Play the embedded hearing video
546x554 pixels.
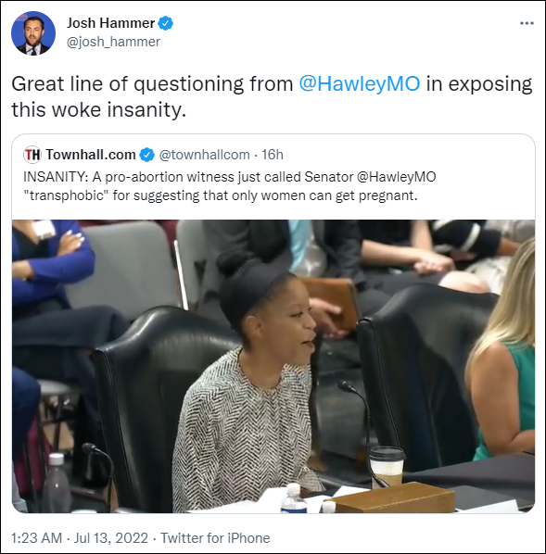coord(273,366)
